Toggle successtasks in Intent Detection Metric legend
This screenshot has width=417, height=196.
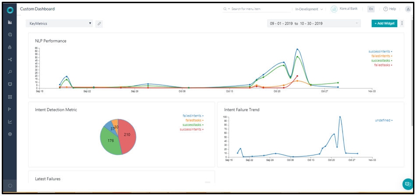[x=193, y=125]
